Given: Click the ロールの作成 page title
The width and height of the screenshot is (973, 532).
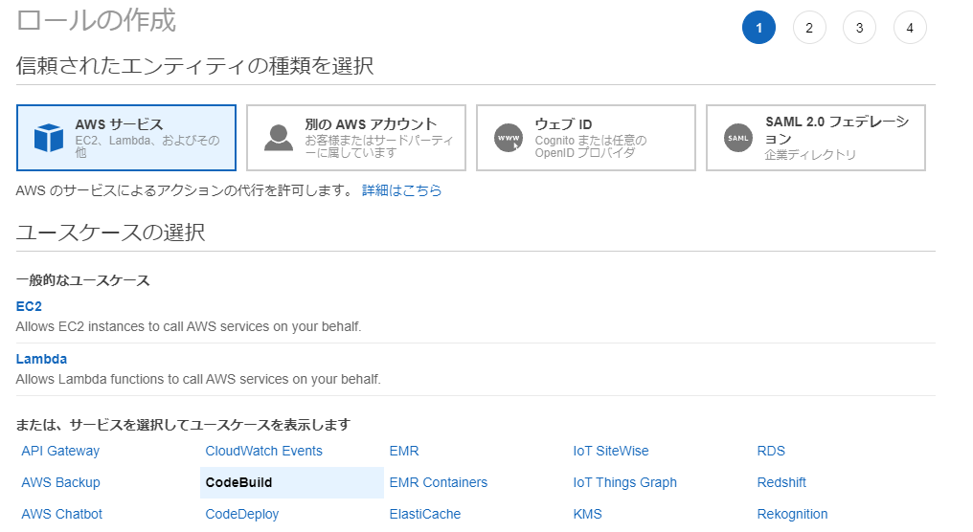Looking at the screenshot, I should pos(96,20).
